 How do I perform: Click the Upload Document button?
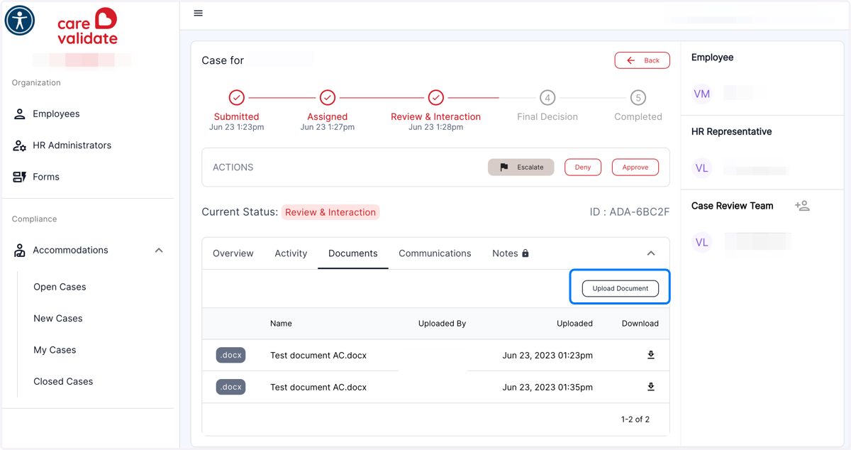pyautogui.click(x=621, y=288)
